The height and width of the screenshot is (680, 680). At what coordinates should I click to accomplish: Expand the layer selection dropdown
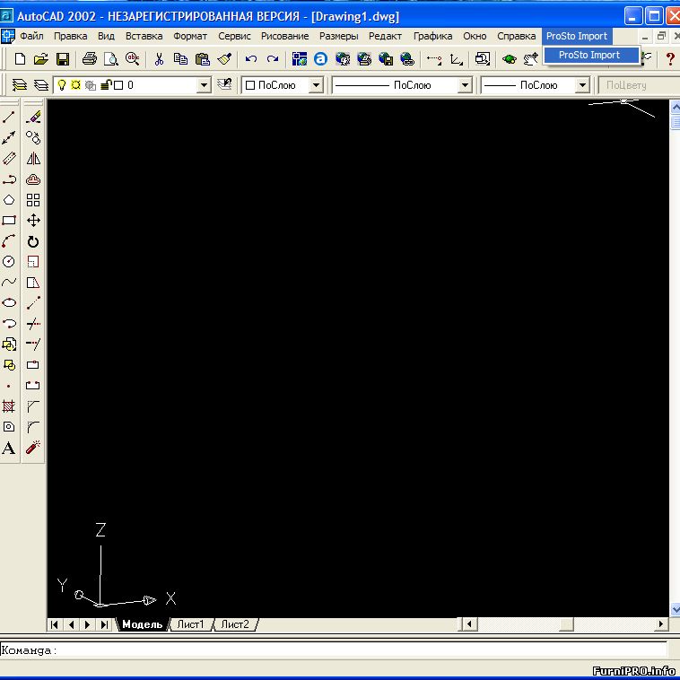coord(204,85)
